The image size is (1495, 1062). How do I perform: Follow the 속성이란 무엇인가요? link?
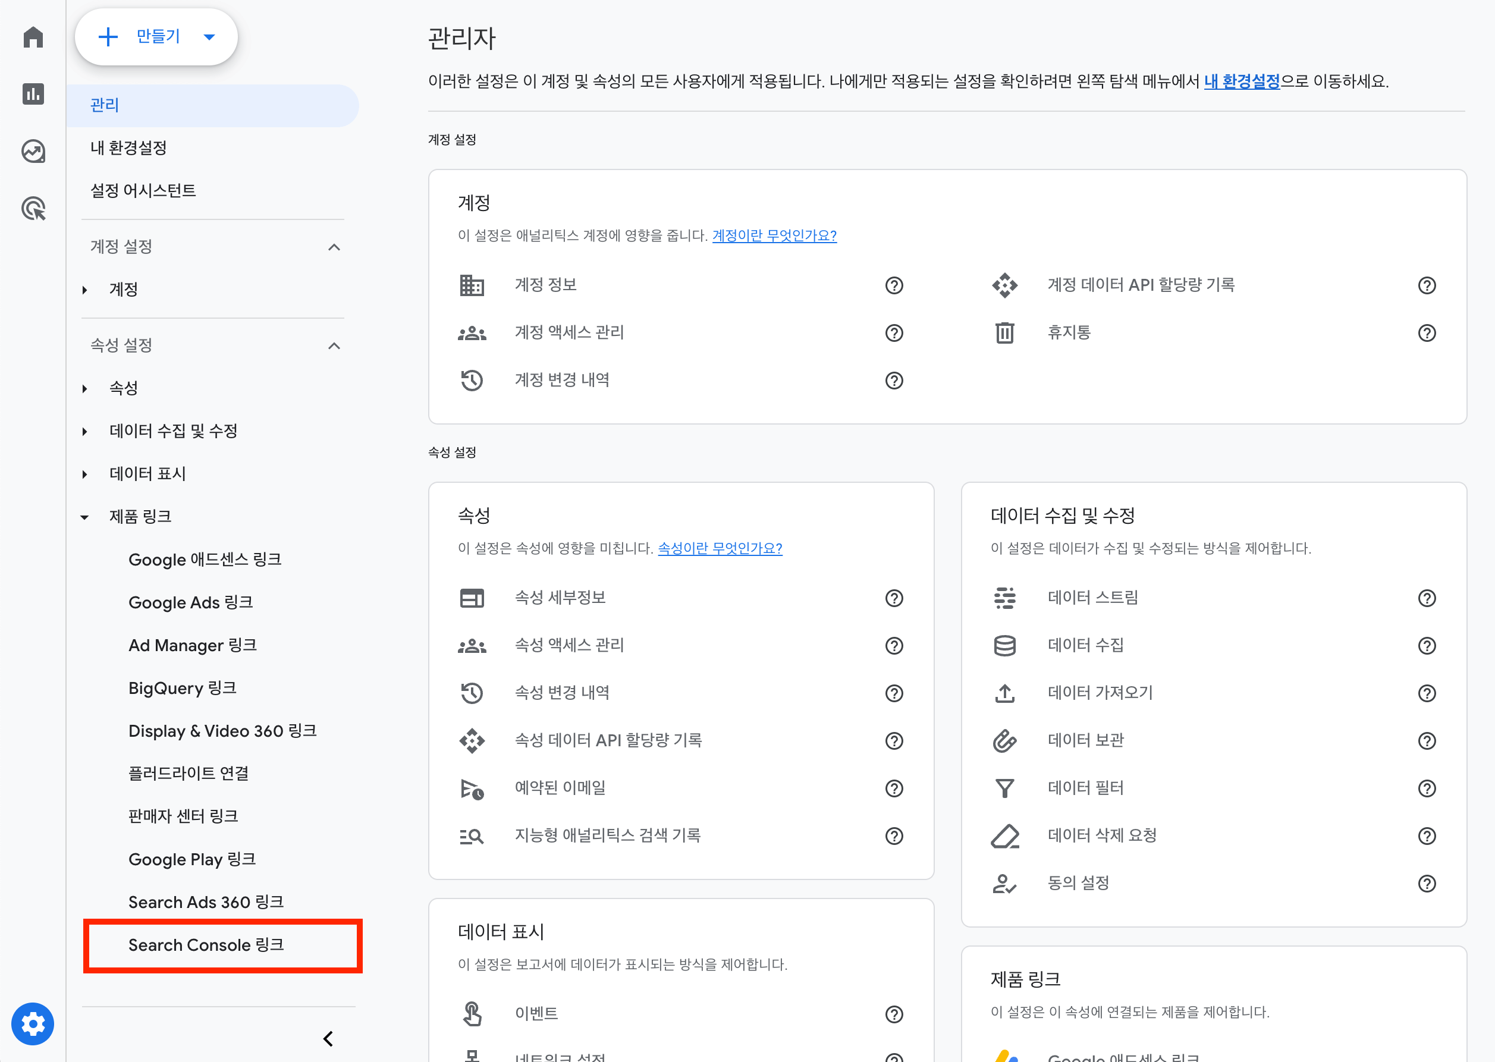(x=720, y=548)
